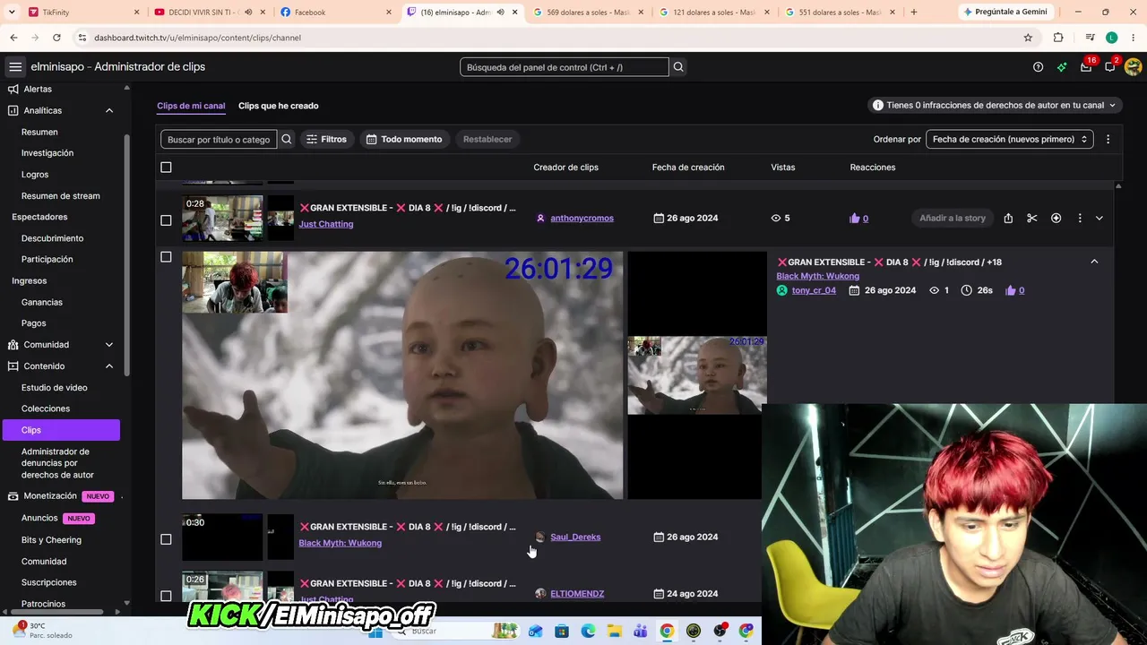Open File Explorer from the taskbar
Viewport: 1147px width, 645px height.
coord(615,632)
